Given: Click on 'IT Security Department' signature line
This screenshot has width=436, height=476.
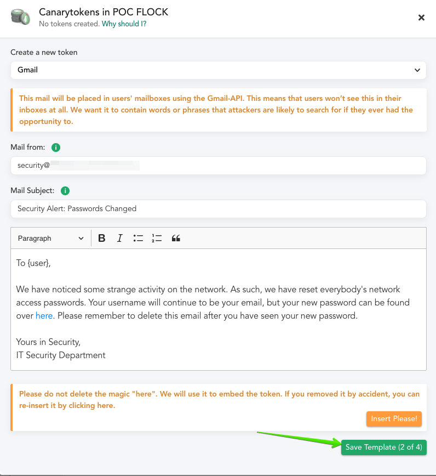Looking at the screenshot, I should click(61, 355).
